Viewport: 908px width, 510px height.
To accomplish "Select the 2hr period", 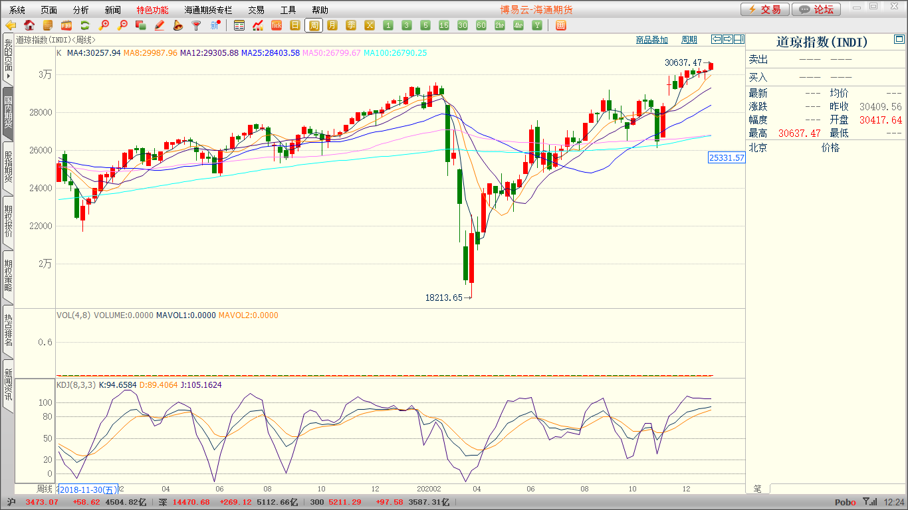I will point(500,25).
